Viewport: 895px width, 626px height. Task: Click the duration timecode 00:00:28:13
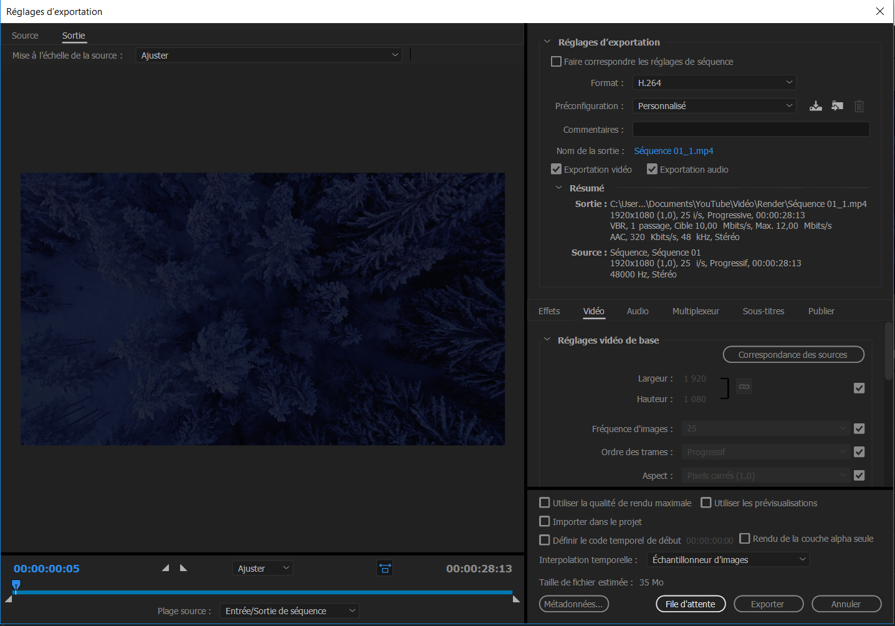click(479, 569)
